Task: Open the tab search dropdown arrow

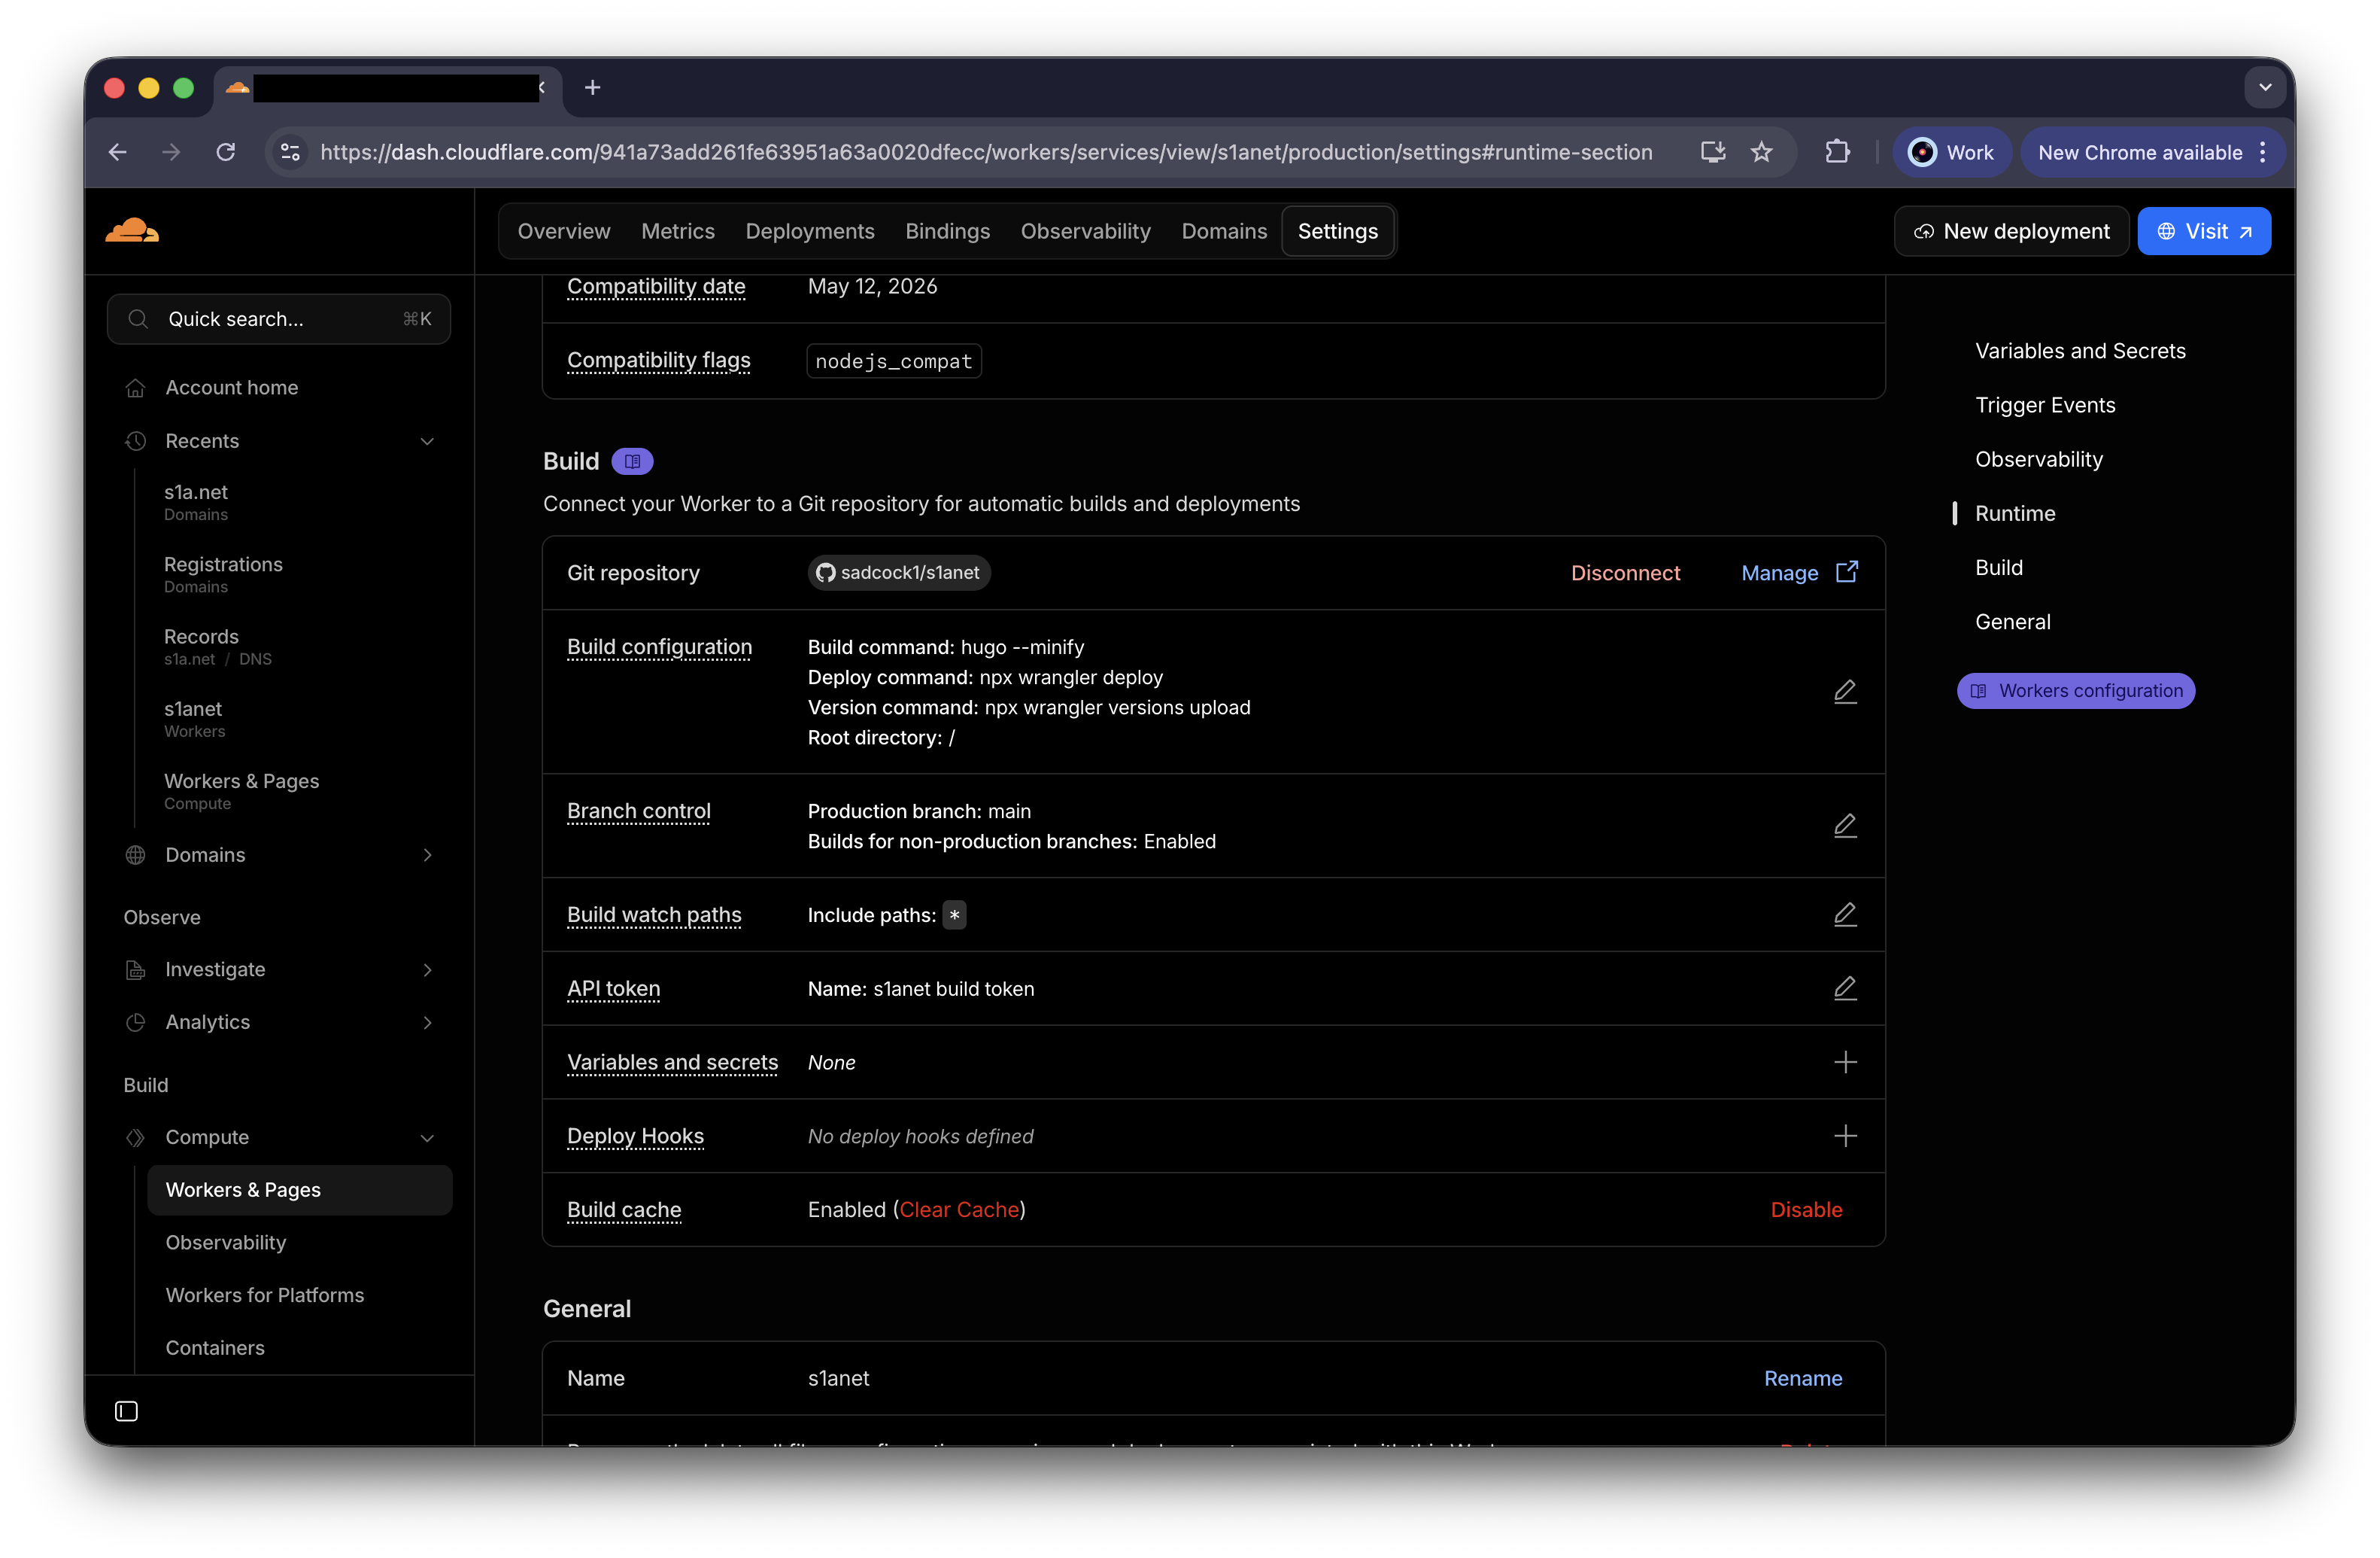Action: (2265, 88)
